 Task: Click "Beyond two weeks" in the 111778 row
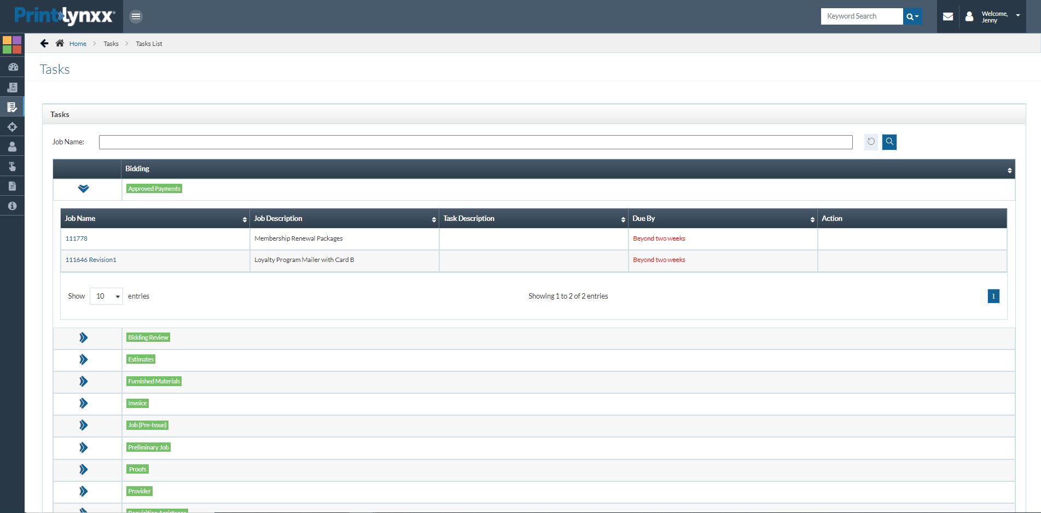coord(659,238)
